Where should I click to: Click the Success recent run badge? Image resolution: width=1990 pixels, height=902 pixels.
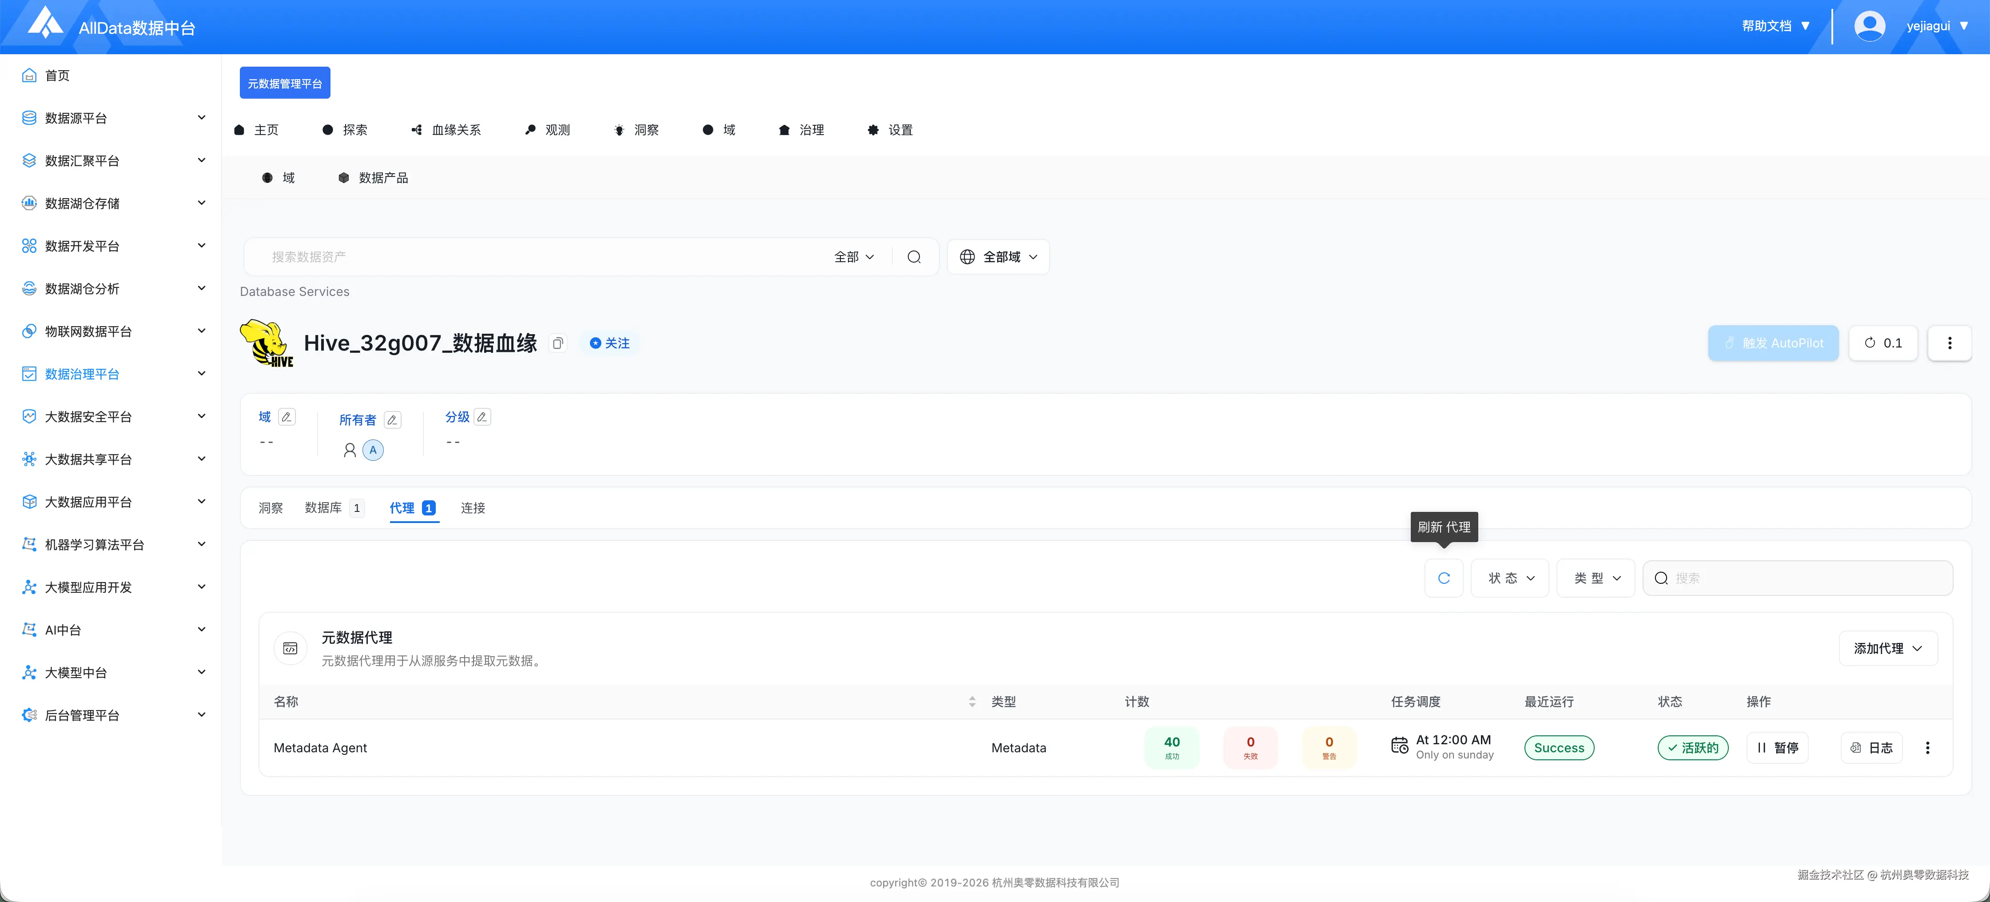pyautogui.click(x=1559, y=747)
